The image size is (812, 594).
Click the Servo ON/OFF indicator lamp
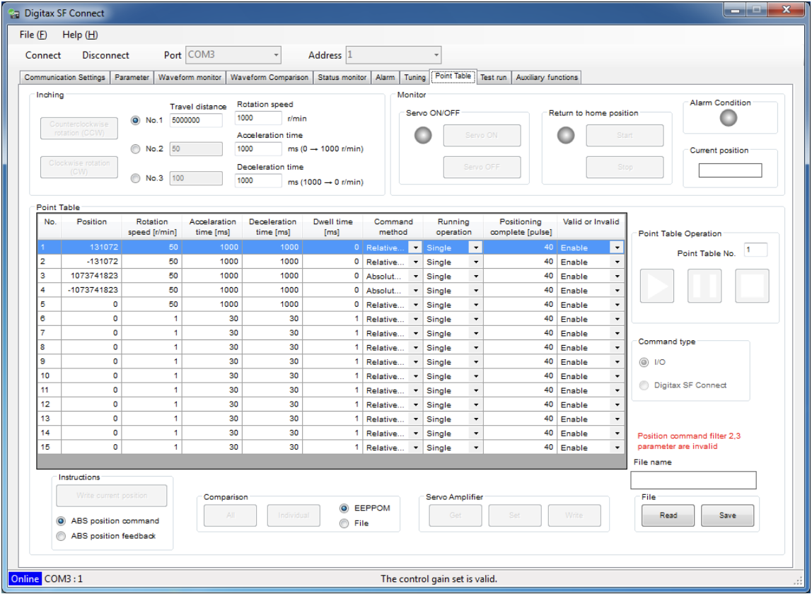click(x=423, y=136)
